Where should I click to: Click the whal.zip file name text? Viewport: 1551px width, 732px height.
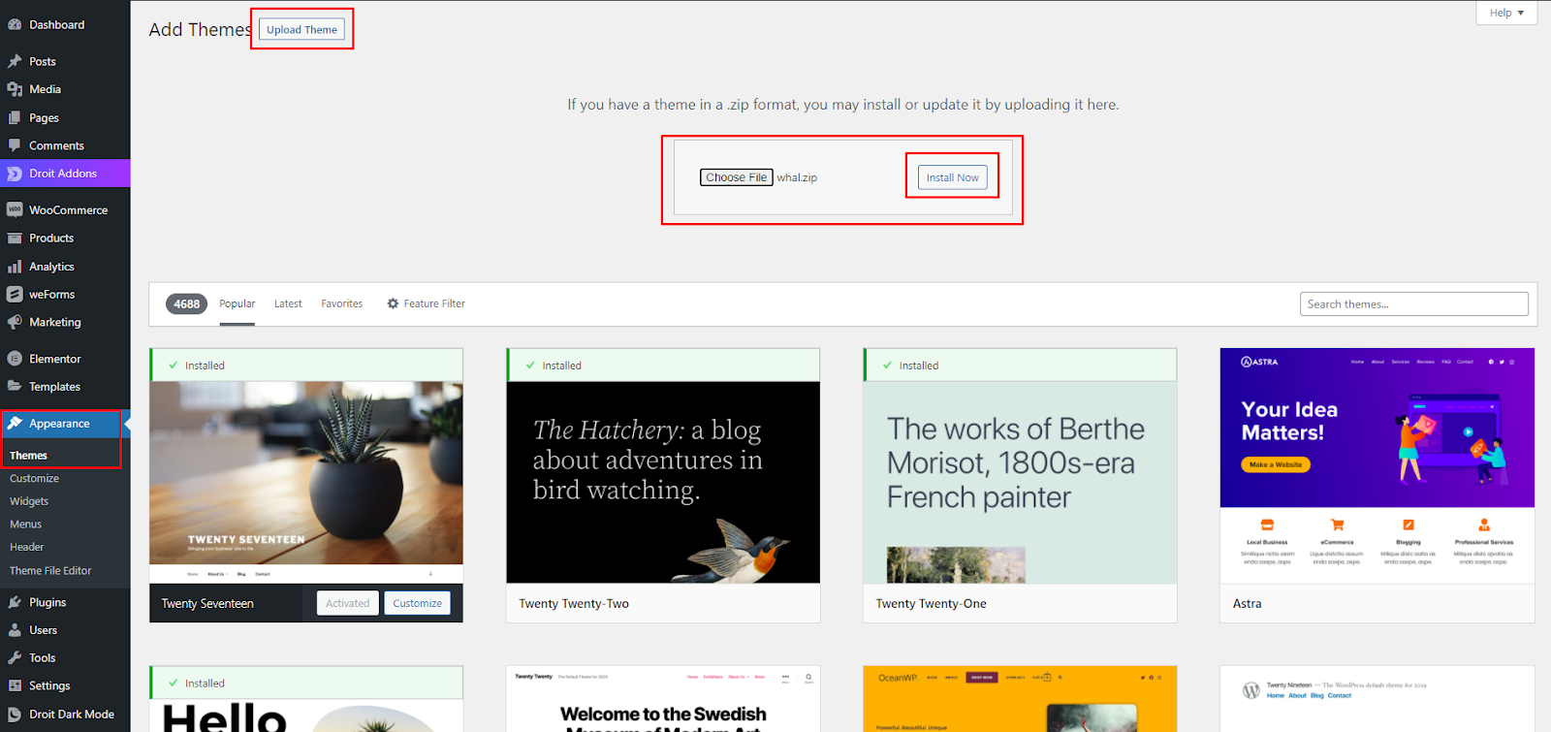[797, 177]
